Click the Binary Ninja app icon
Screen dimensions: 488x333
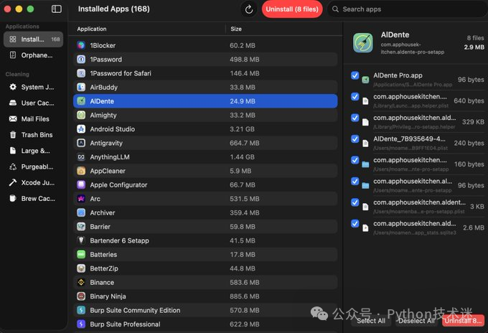(81, 296)
